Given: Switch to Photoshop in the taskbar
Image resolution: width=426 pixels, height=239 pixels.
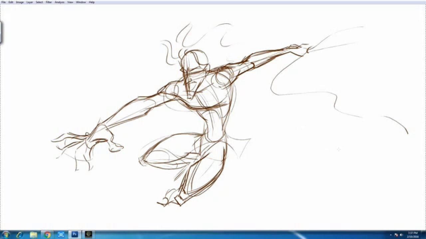Looking at the screenshot, I should point(75,235).
